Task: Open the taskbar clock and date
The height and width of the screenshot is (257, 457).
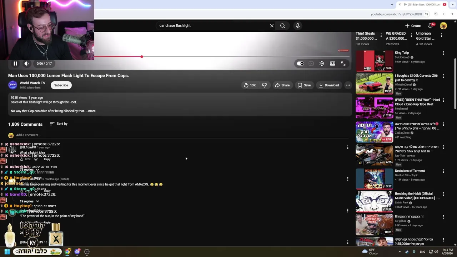Action: (448, 252)
